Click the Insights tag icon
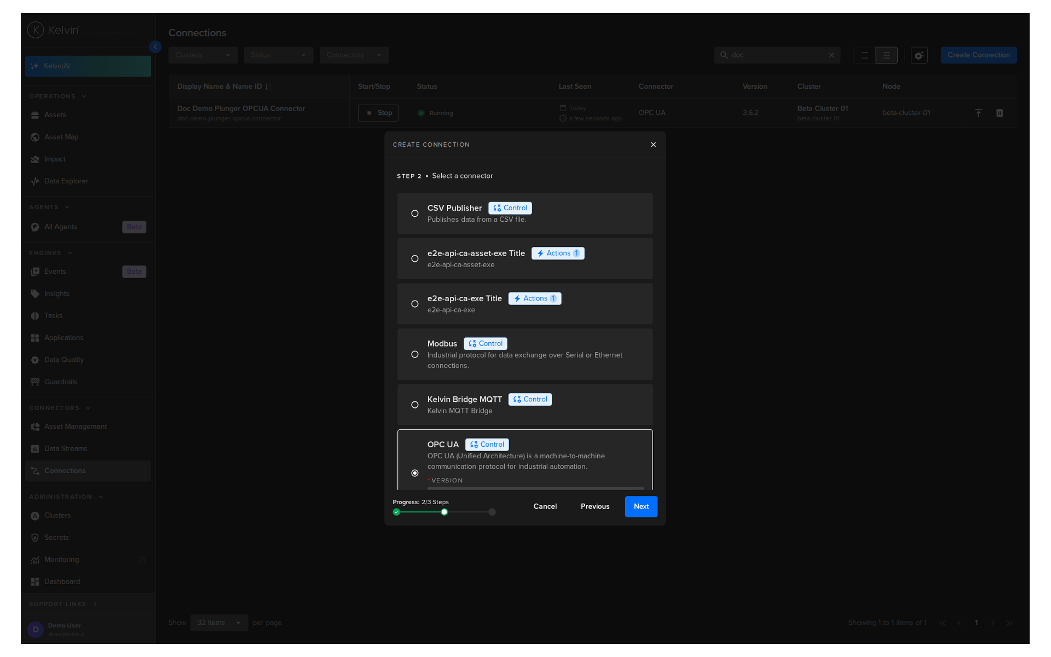 pos(35,293)
